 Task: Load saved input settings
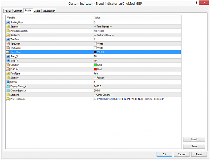pyautogui.click(x=194, y=139)
